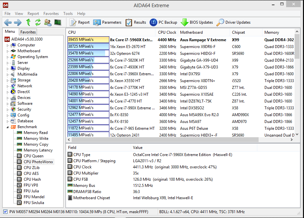Click the Config icon in tree

tap(13, 115)
